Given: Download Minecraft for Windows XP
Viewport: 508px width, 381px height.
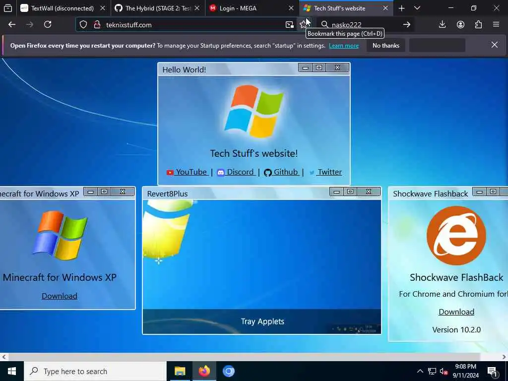Looking at the screenshot, I should coord(60,296).
